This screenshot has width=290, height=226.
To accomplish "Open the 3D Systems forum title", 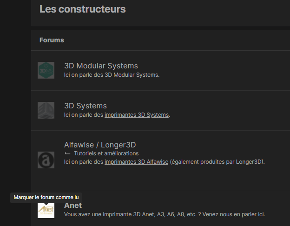I will [x=86, y=106].
